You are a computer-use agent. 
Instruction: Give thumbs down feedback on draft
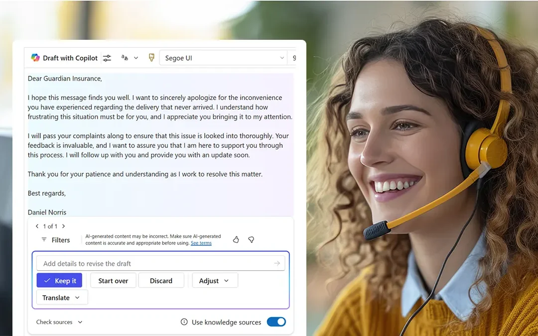(x=251, y=239)
